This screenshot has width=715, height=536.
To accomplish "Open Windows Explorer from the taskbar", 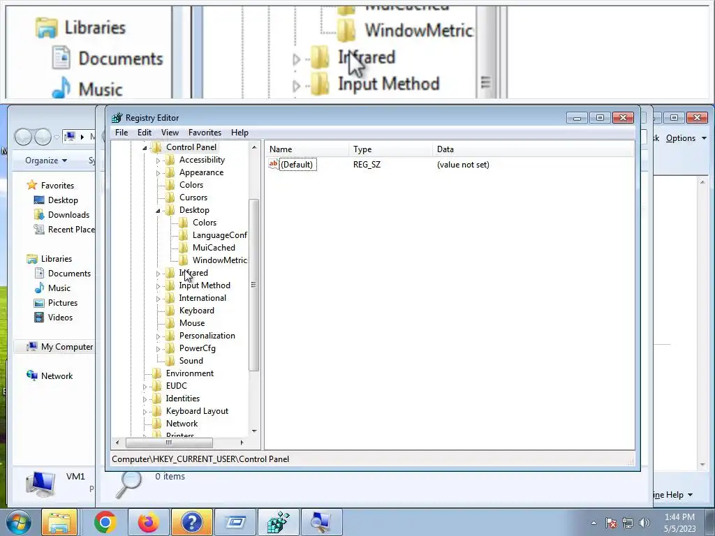I will [x=59, y=522].
